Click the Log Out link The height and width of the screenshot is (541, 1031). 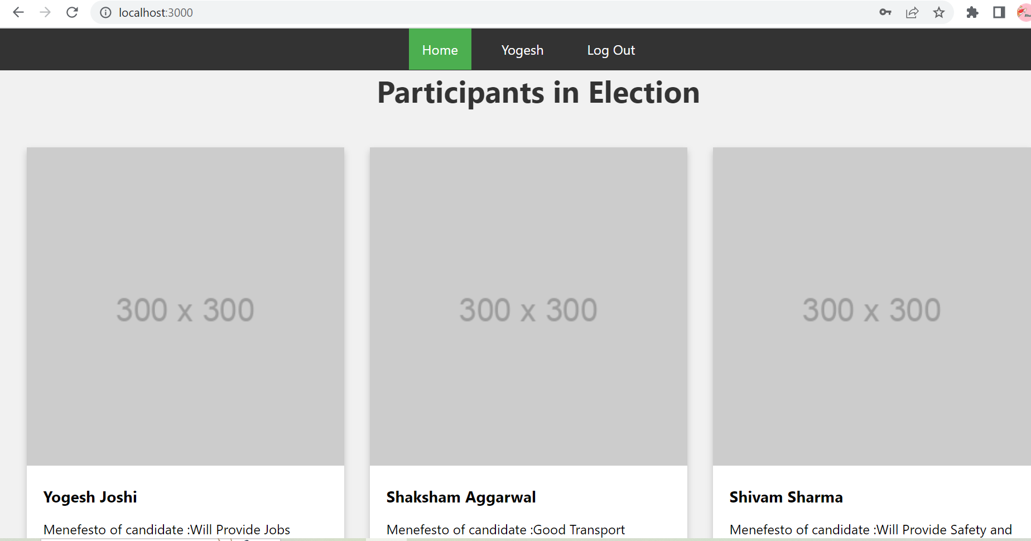tap(611, 50)
